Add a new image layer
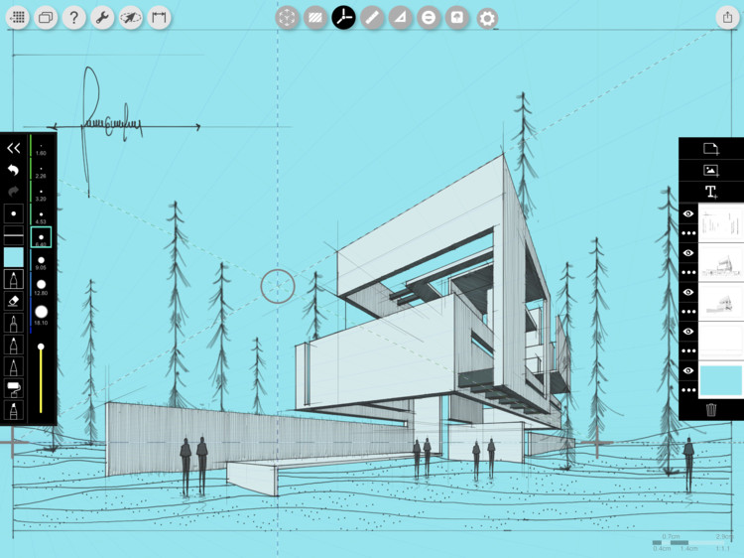 click(x=710, y=170)
